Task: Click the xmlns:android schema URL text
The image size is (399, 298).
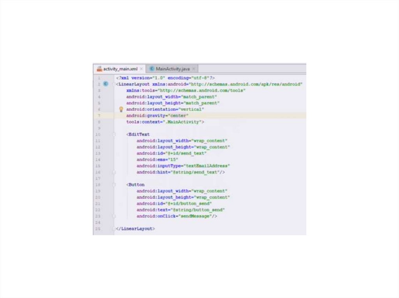Action: [x=245, y=84]
